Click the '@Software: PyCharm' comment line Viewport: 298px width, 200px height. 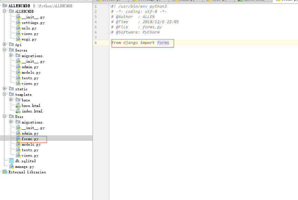pos(135,32)
